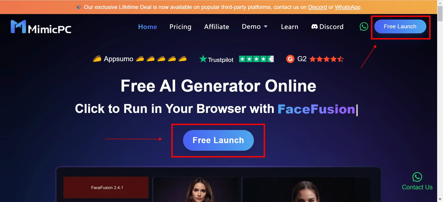Open the WhatsApp icon in navbar

tap(364, 26)
